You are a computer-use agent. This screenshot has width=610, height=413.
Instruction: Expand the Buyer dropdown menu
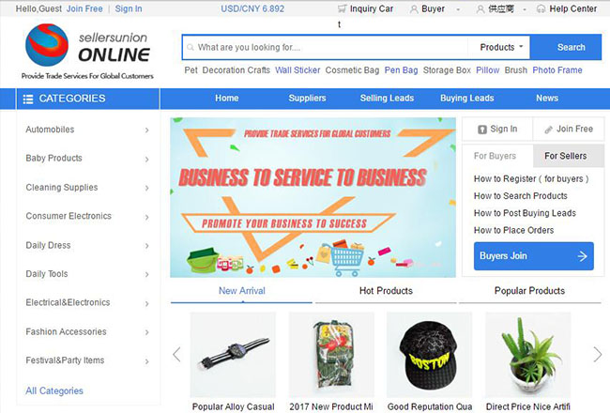point(458,9)
